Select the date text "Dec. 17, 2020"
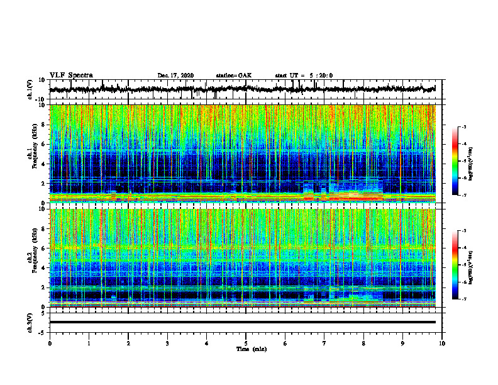Viewport: 498px width, 385px height. [x=175, y=75]
